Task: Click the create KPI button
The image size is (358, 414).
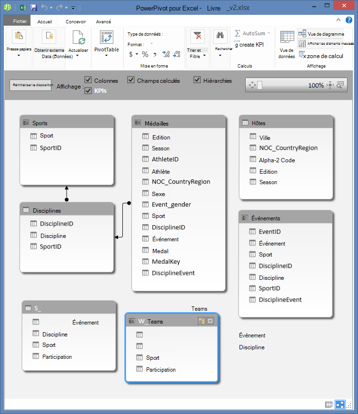Action: 249,44
